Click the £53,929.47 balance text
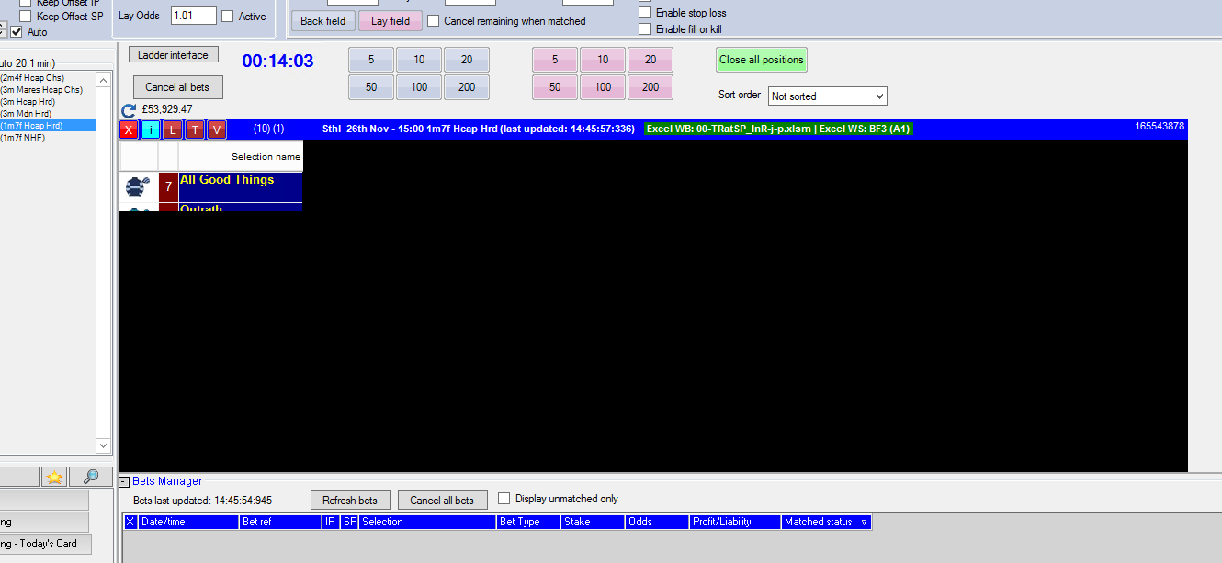This screenshot has width=1222, height=563. pyautogui.click(x=167, y=109)
